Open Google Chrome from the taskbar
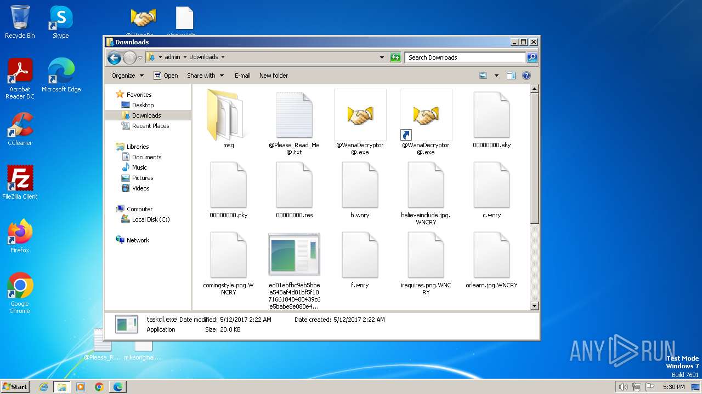Image resolution: width=702 pixels, height=394 pixels. 99,387
